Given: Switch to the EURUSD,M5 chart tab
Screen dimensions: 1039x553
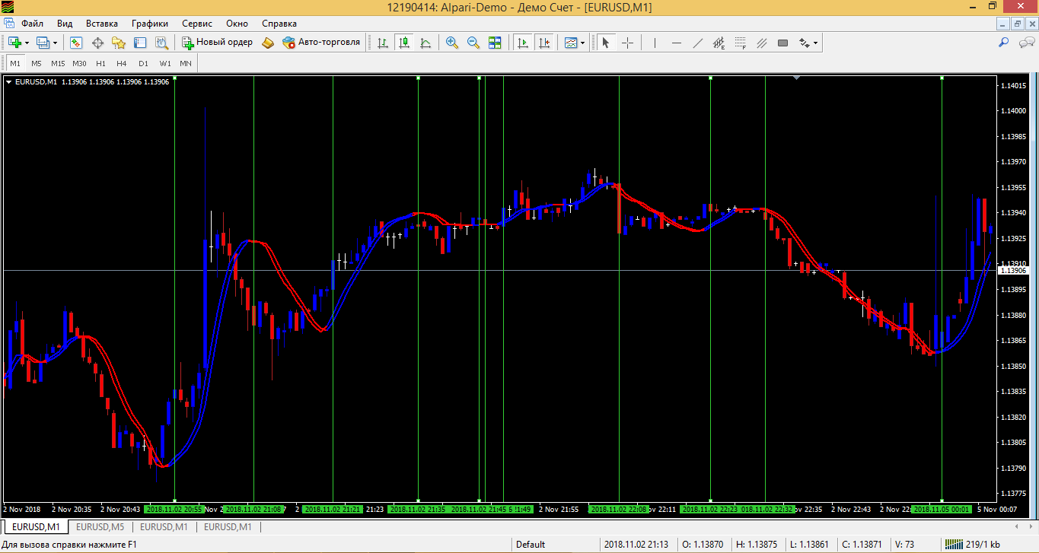Looking at the screenshot, I should pos(100,526).
